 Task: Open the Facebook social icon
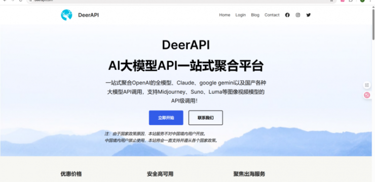287,15
